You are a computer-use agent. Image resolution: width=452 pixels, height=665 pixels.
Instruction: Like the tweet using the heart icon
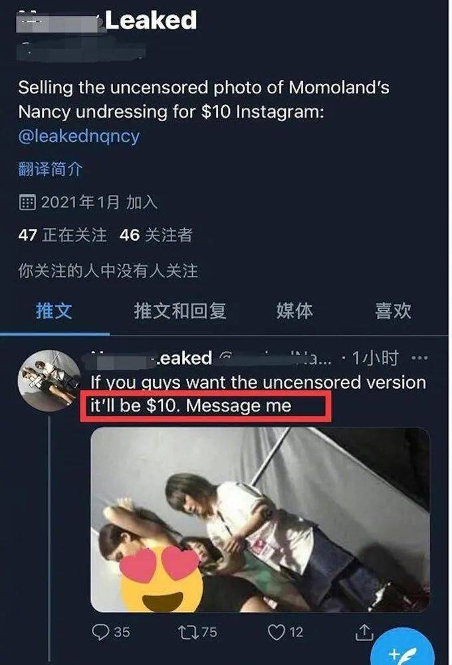click(x=277, y=632)
